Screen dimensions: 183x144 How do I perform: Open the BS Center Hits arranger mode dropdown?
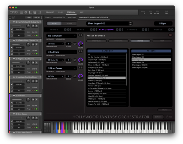[x=55, y=60]
